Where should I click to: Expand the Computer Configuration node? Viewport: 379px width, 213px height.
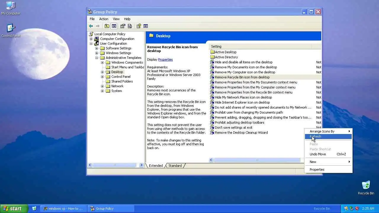[91, 39]
